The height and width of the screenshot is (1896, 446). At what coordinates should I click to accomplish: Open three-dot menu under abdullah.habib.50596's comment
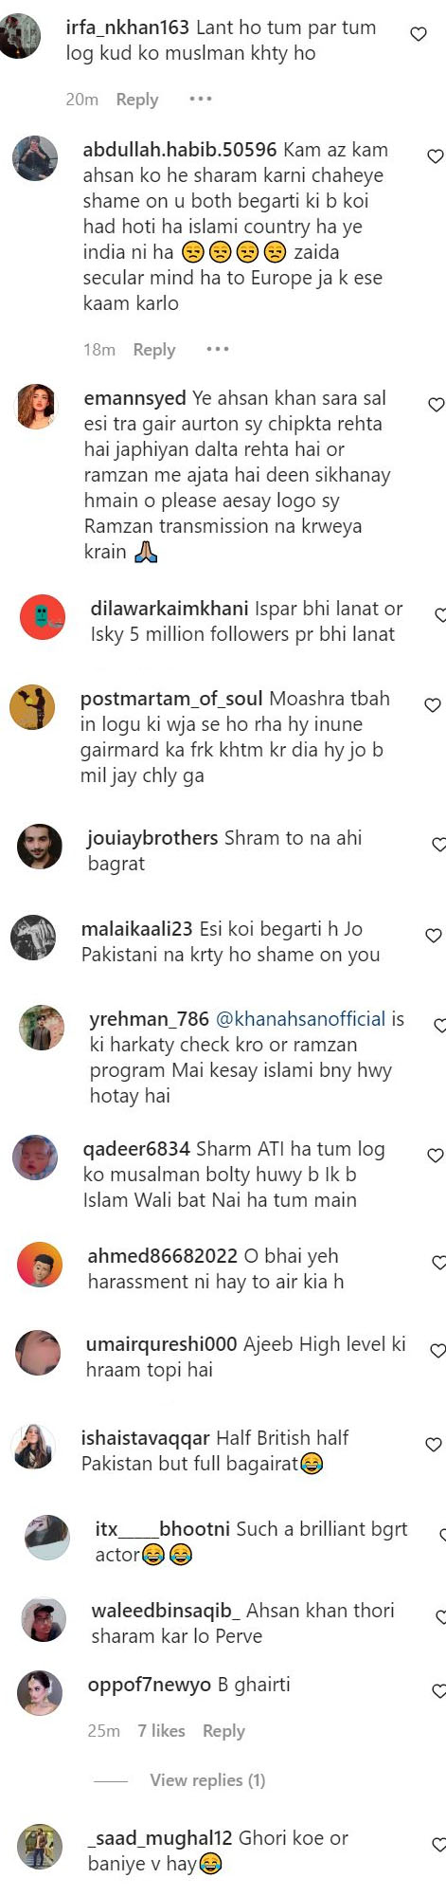tap(218, 349)
